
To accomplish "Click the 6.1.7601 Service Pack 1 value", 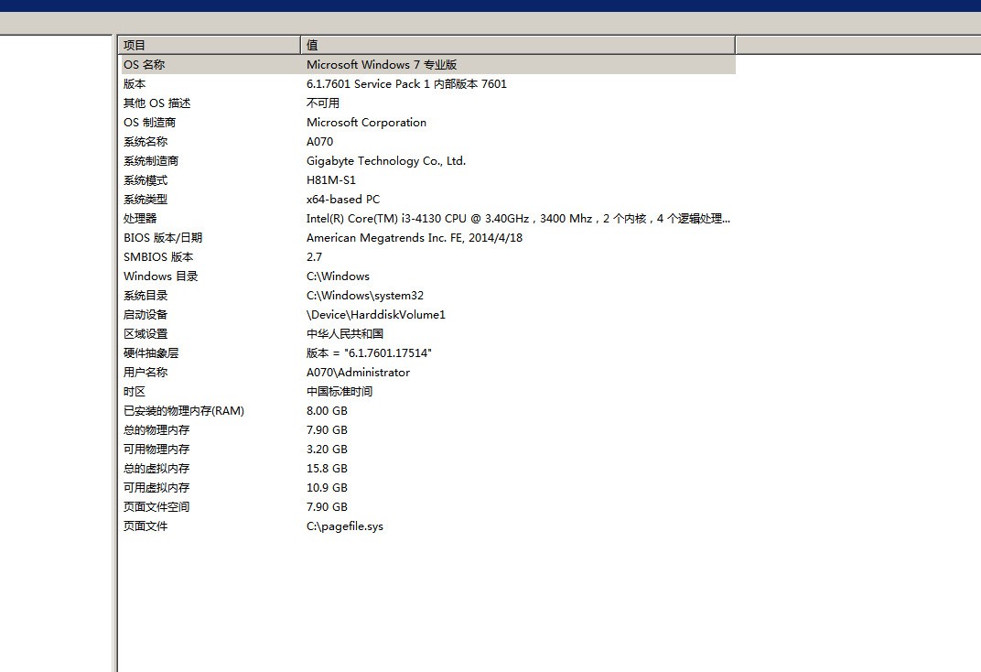I will point(406,84).
